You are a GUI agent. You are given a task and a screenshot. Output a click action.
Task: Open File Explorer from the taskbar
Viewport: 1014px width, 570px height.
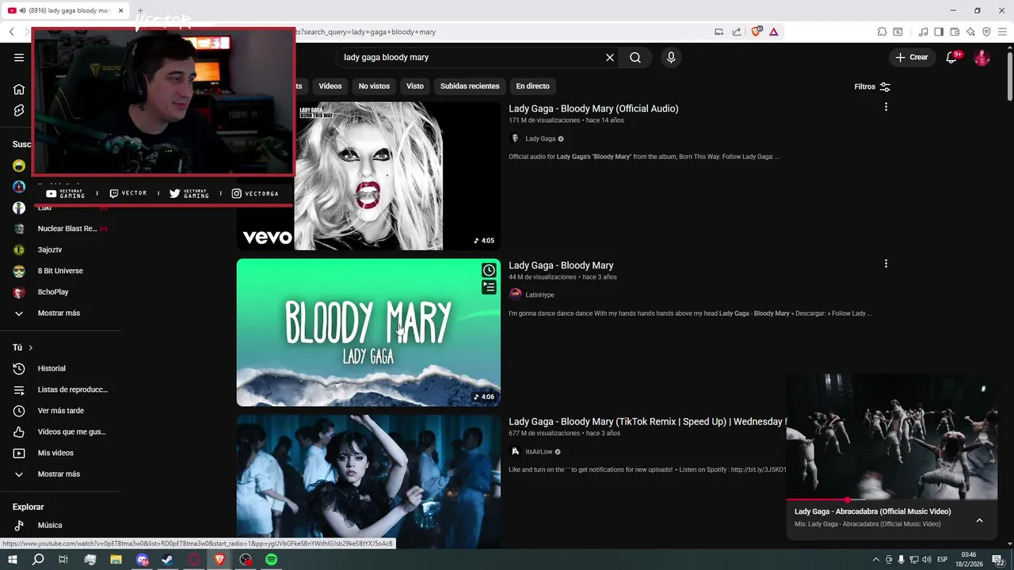point(116,560)
